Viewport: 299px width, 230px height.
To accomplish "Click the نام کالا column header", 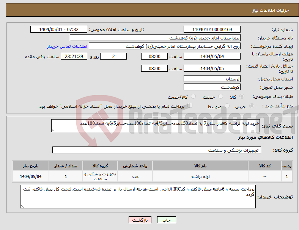I will (x=200, y=166).
